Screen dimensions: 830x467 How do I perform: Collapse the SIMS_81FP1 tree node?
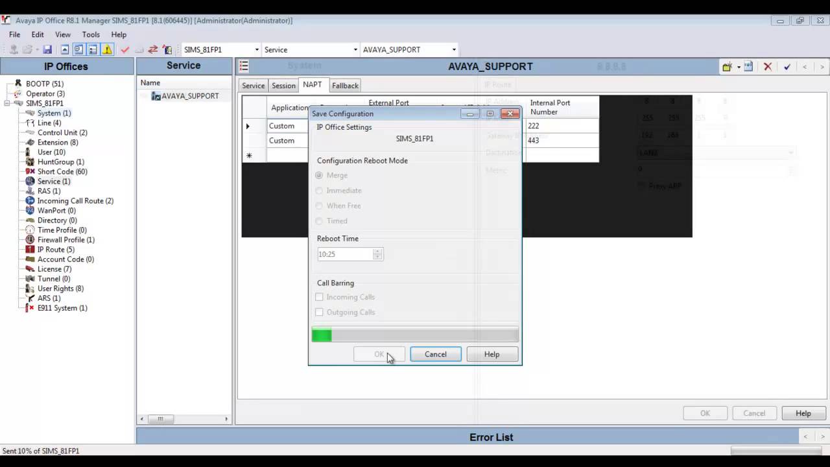(x=8, y=103)
